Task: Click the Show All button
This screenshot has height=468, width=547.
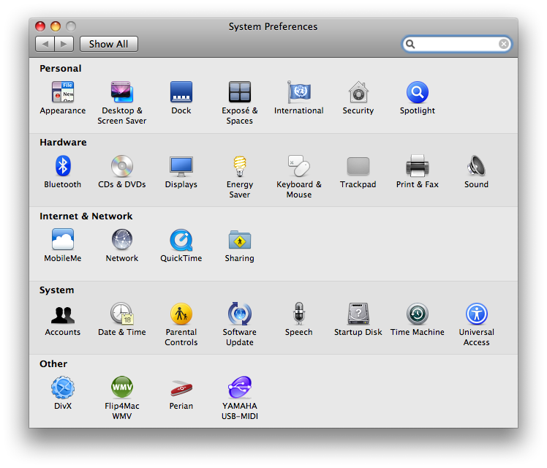Action: point(108,44)
